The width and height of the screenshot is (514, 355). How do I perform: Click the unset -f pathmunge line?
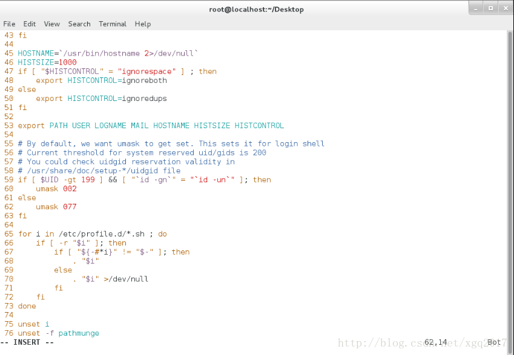click(x=58, y=333)
